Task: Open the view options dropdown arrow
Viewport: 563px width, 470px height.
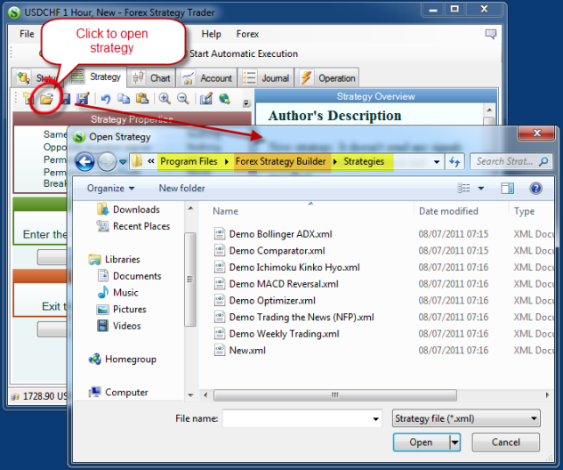Action: [481, 189]
